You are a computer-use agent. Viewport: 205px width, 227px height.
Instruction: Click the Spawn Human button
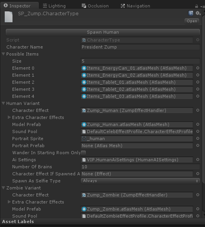click(x=103, y=32)
